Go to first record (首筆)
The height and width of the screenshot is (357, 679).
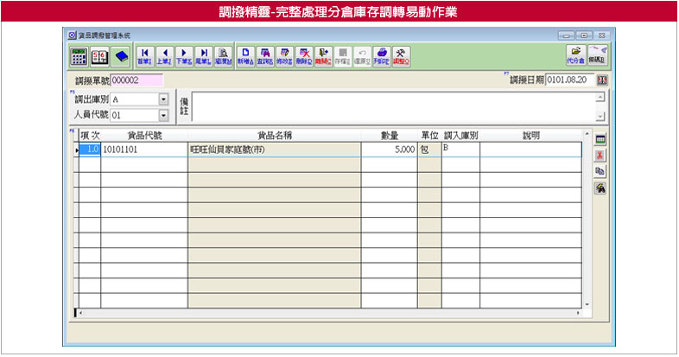click(x=145, y=56)
